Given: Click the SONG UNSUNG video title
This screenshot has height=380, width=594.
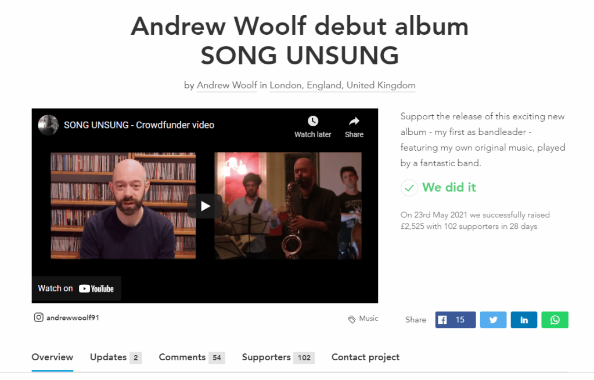Looking at the screenshot, I should (139, 125).
